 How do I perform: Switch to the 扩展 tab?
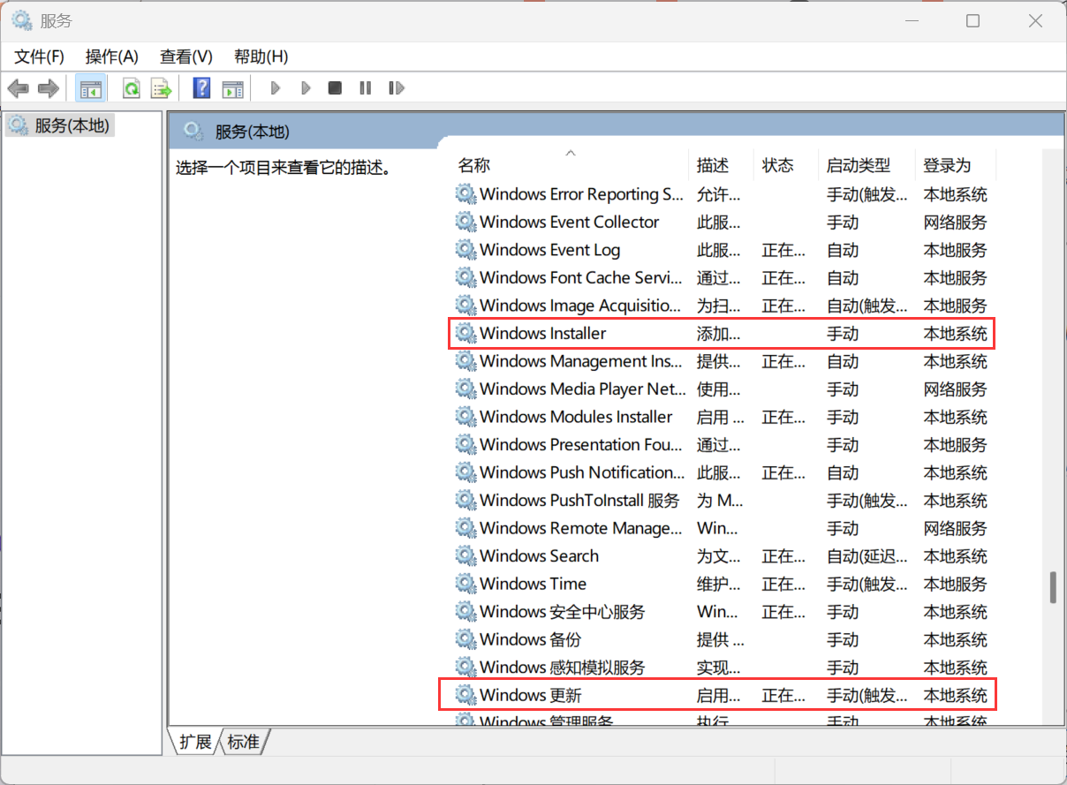coord(195,742)
